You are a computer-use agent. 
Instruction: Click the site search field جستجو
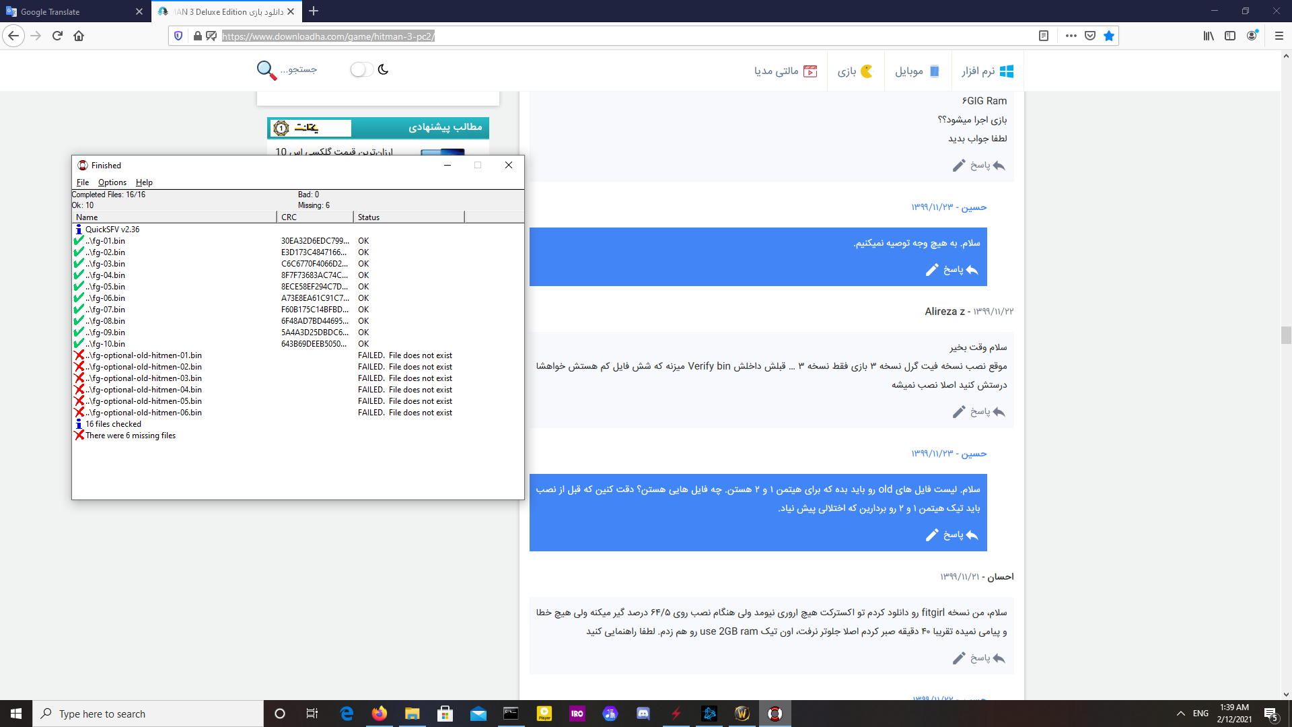point(299,69)
